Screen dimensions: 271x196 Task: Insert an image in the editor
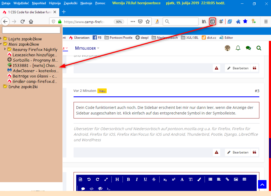[x=236, y=179]
